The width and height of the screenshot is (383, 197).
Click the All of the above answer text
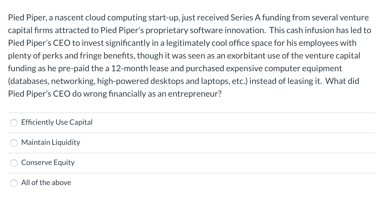point(46,183)
